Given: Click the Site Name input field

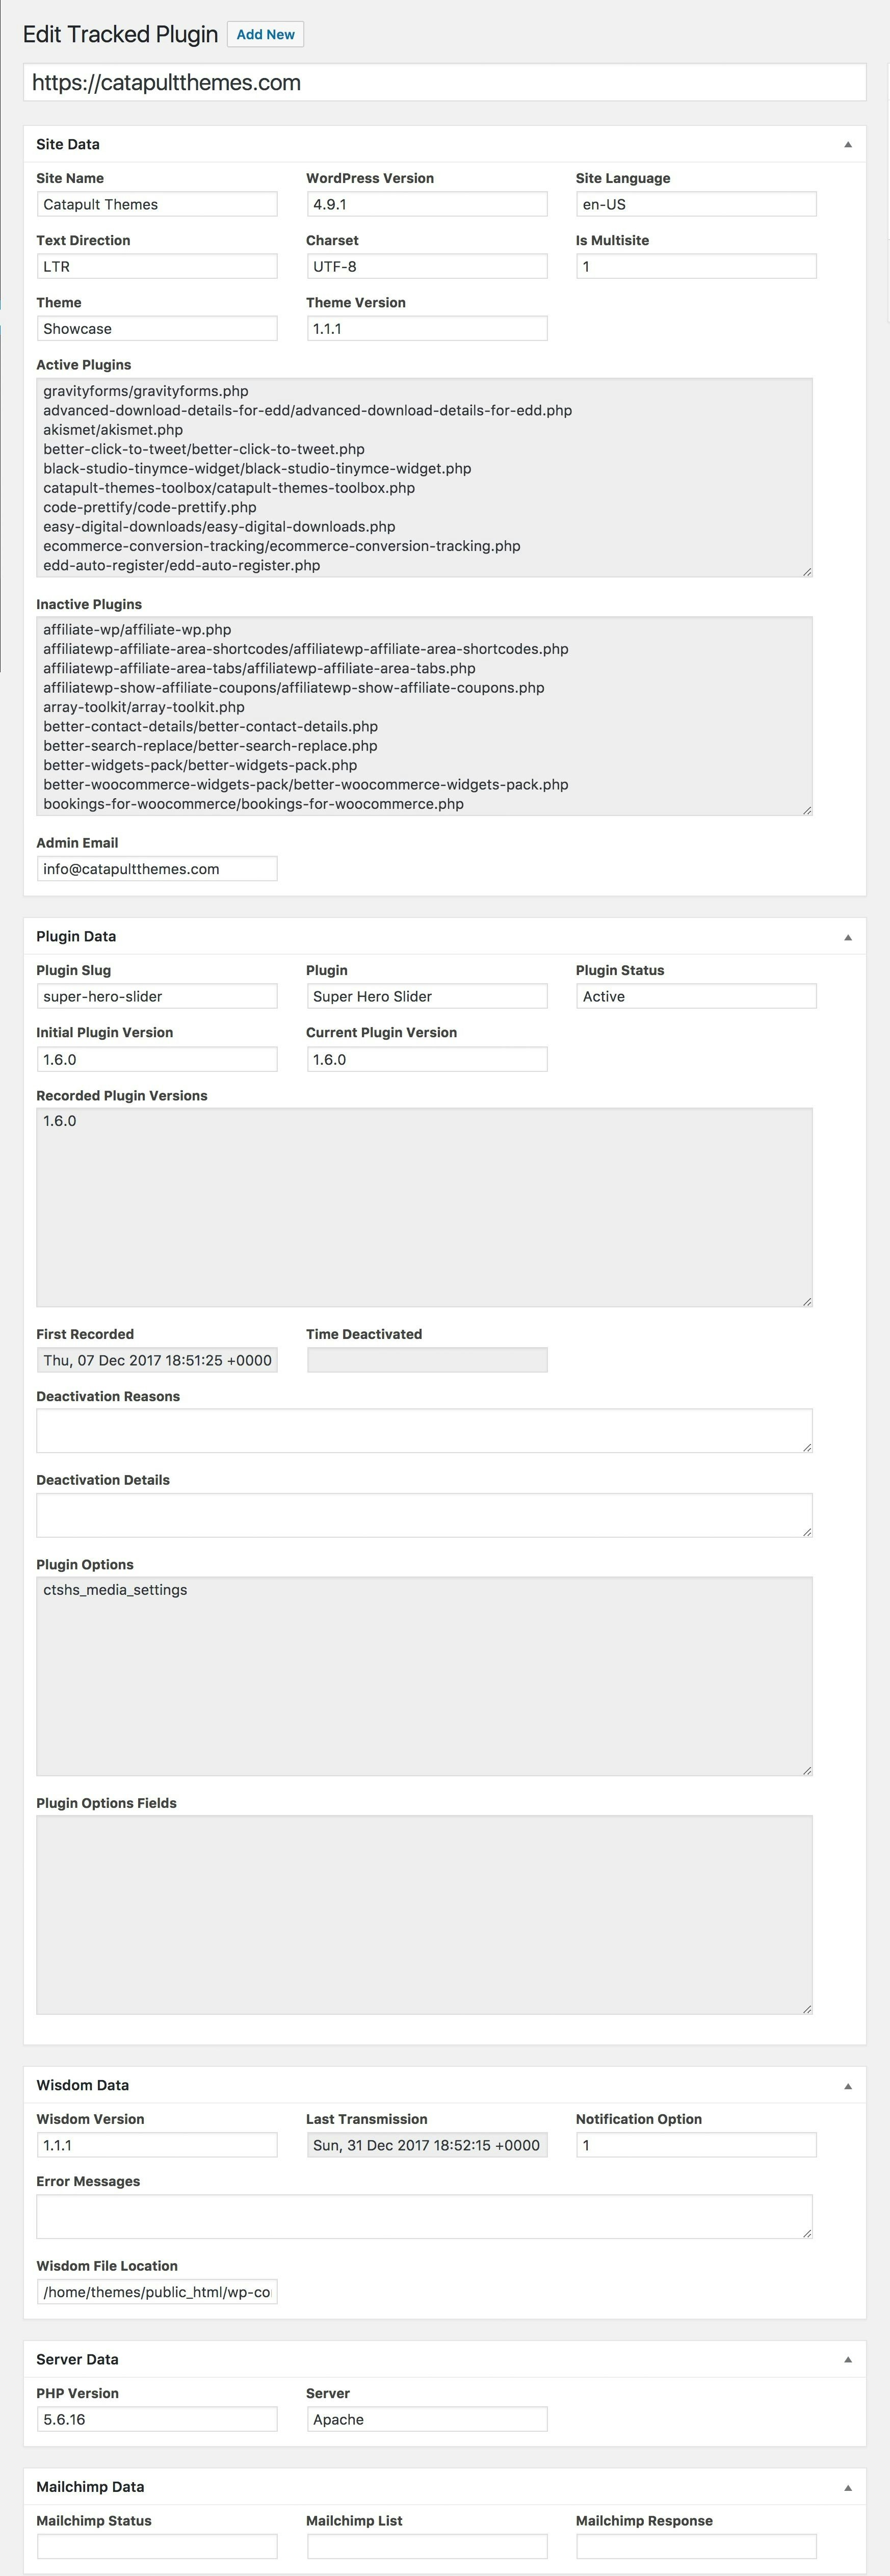Looking at the screenshot, I should pyautogui.click(x=157, y=204).
